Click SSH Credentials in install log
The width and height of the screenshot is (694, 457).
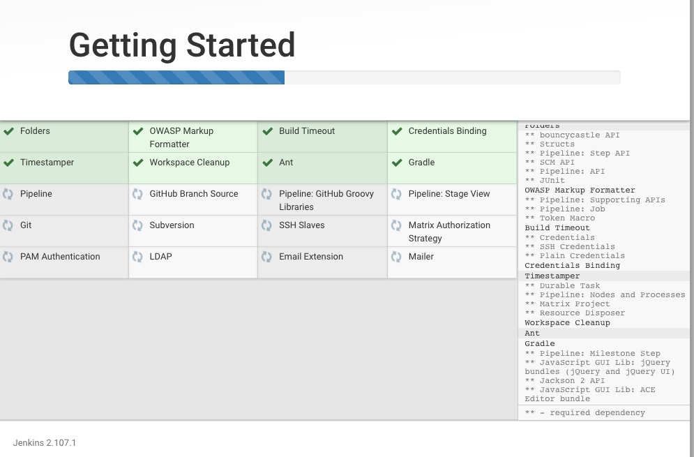tap(570, 247)
